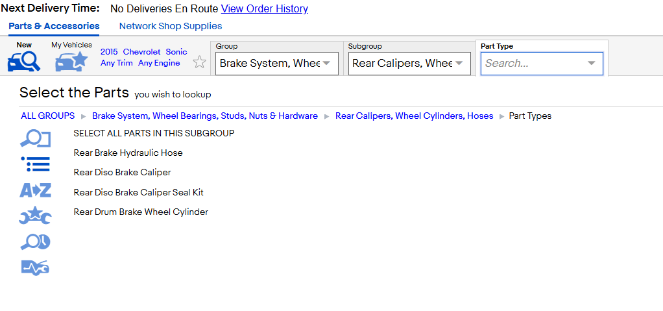
Task: Select the Parts & Accessories tab
Action: click(x=54, y=26)
